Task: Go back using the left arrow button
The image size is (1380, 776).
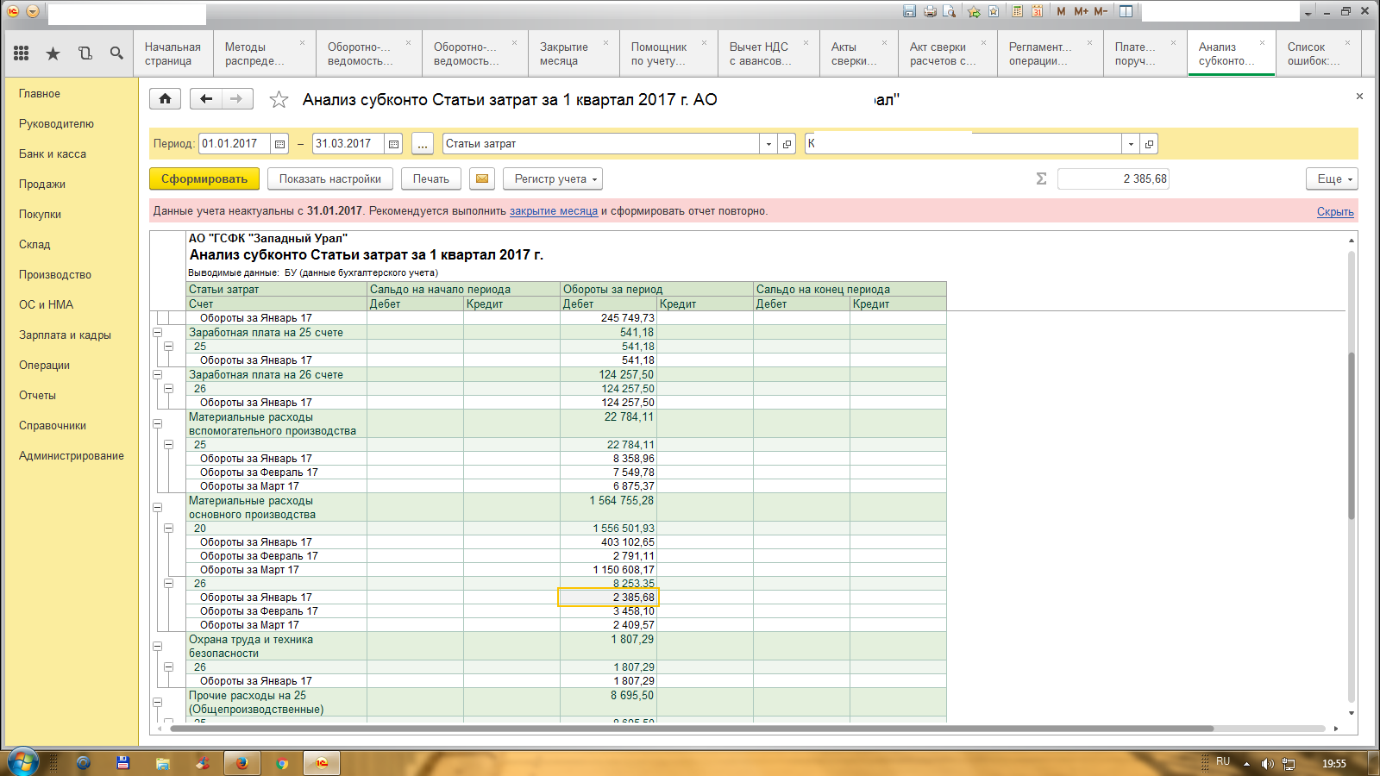Action: 205,99
